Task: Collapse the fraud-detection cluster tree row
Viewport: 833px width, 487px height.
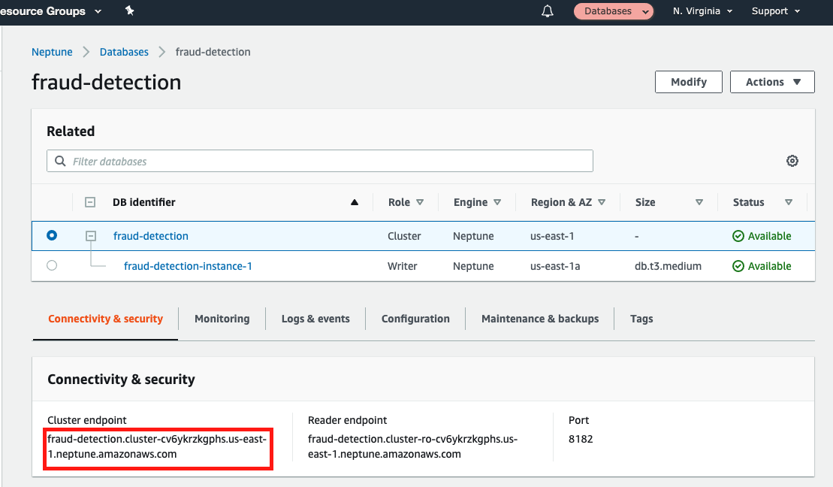Action: click(91, 235)
